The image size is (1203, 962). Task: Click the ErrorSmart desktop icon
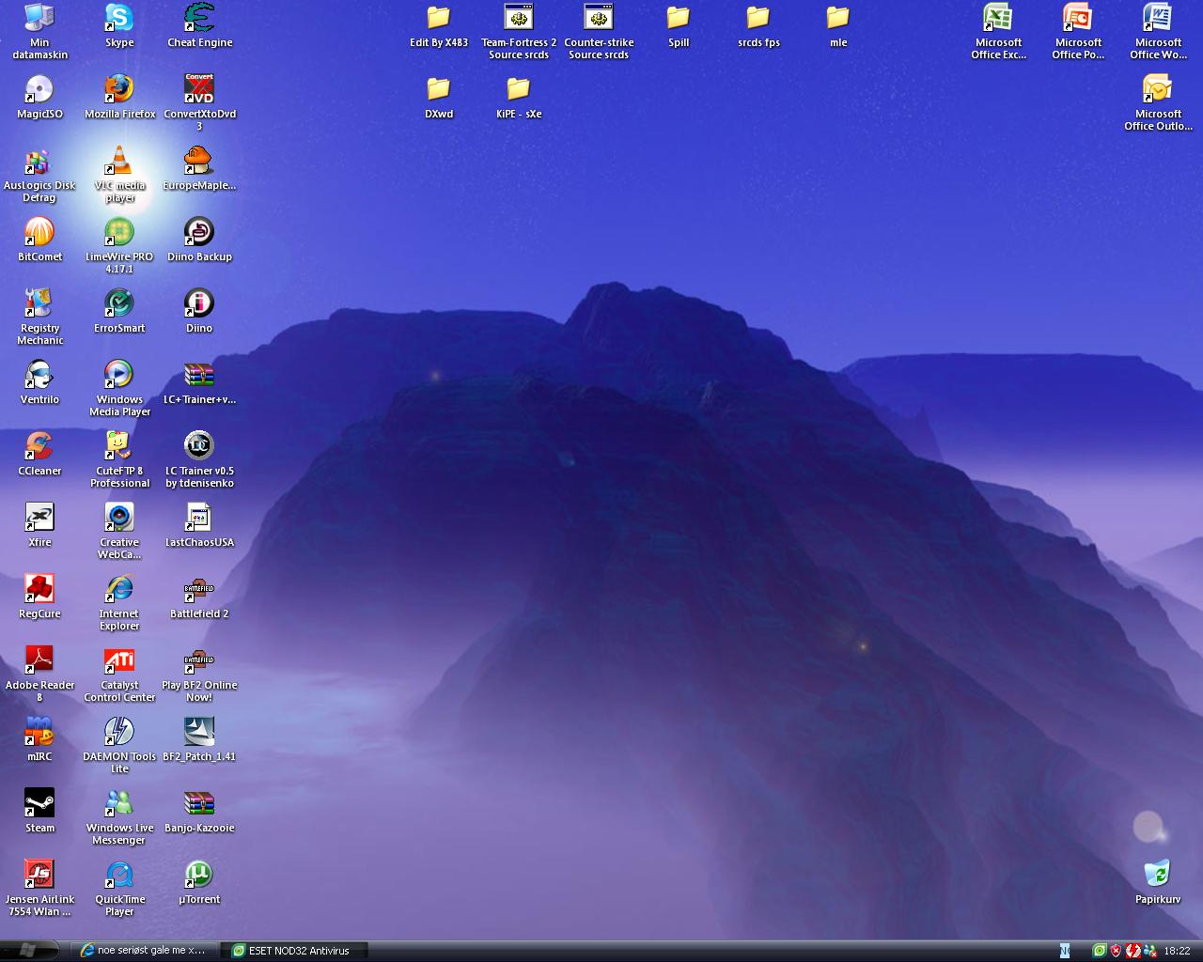pyautogui.click(x=119, y=311)
